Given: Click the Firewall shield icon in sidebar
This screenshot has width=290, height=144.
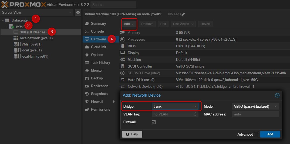Looking at the screenshot, I should pos(87,102).
